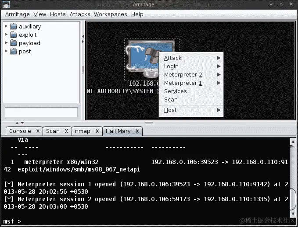Choose Services in the context menu
This screenshot has width=298, height=227.
point(191,91)
